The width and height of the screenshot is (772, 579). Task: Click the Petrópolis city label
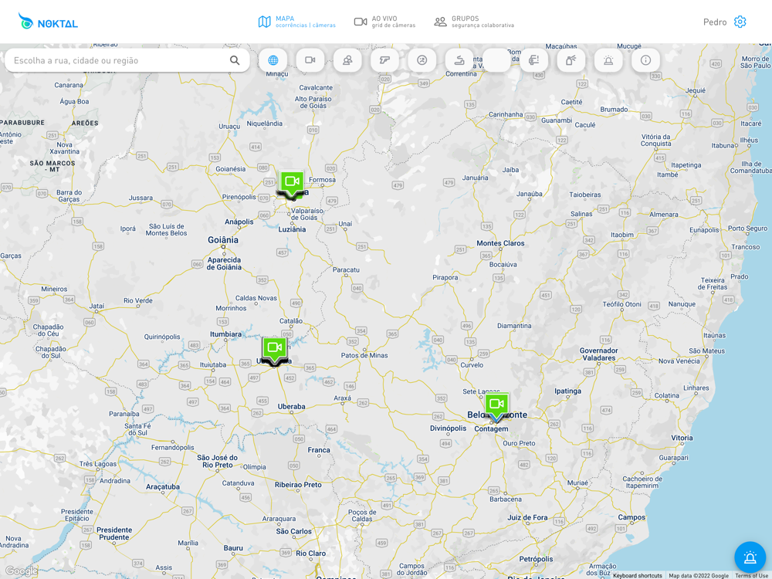point(536,559)
